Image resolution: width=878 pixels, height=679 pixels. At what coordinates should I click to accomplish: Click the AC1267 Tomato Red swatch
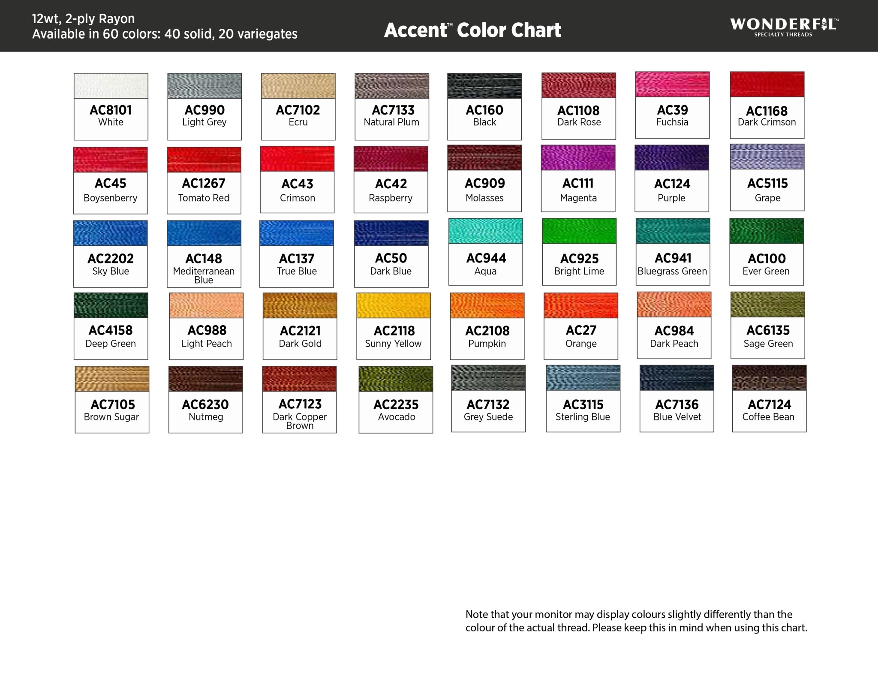[x=204, y=181]
